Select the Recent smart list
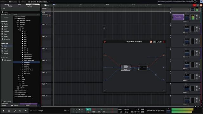Image resolution: width=203 pixels, height=114 pixels. click(x=4, y=54)
